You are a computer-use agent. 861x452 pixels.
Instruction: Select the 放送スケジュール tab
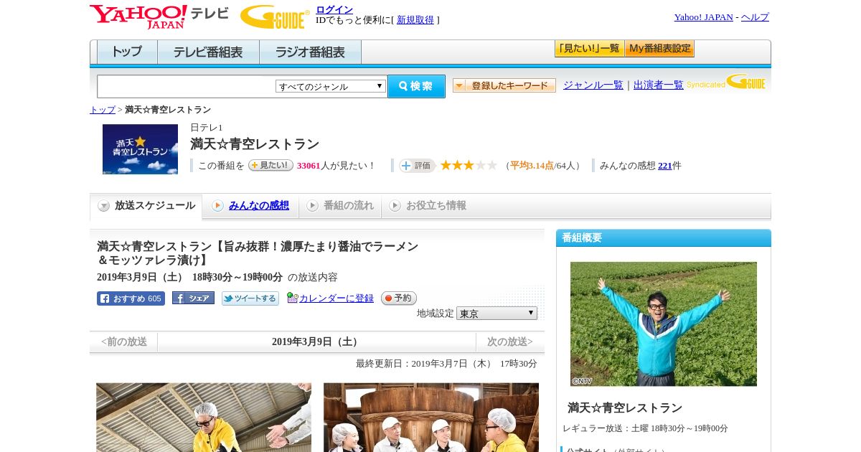(x=146, y=206)
